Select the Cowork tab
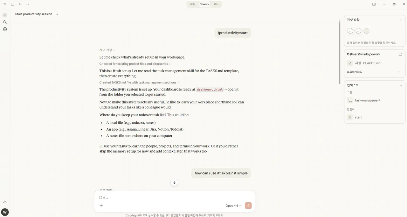The width and height of the screenshot is (407, 217). [204, 4]
